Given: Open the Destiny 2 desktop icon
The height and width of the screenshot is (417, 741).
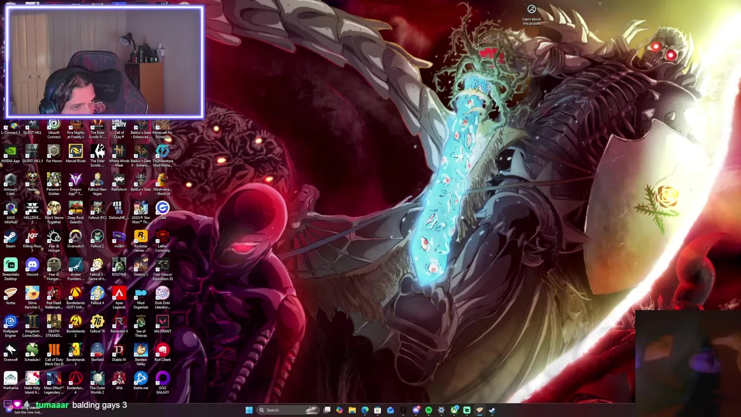Looking at the screenshot, I should tap(141, 268).
